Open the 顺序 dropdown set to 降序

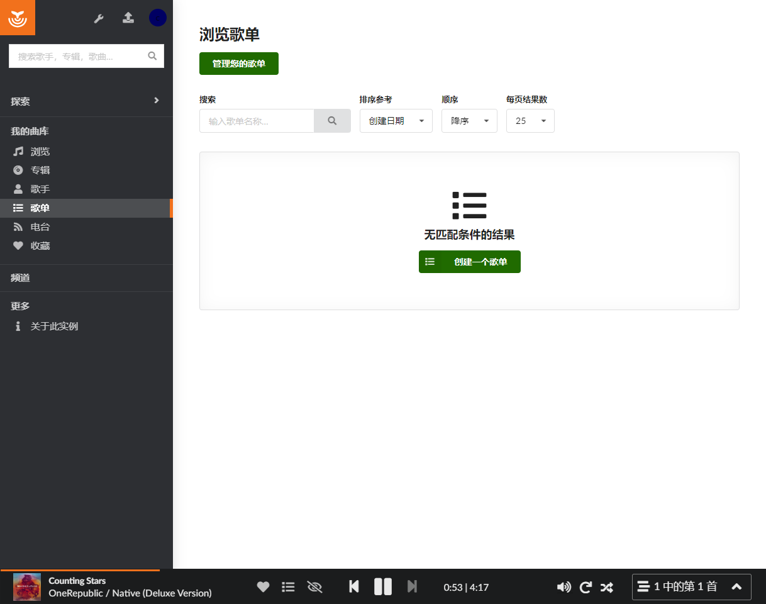pyautogui.click(x=470, y=121)
